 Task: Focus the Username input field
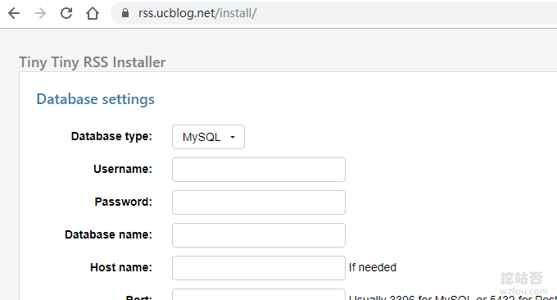(x=259, y=170)
